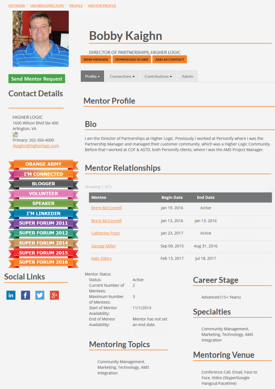Image resolution: width=275 pixels, height=389 pixels.
Task: Click the Active status for Catherine Poon
Action: pos(206,233)
